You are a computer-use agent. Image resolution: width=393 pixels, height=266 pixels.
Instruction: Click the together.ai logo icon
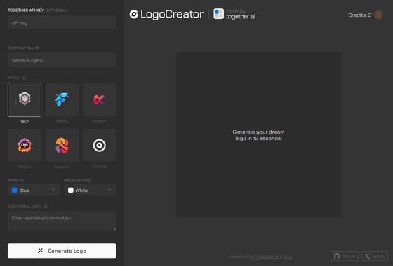point(218,14)
